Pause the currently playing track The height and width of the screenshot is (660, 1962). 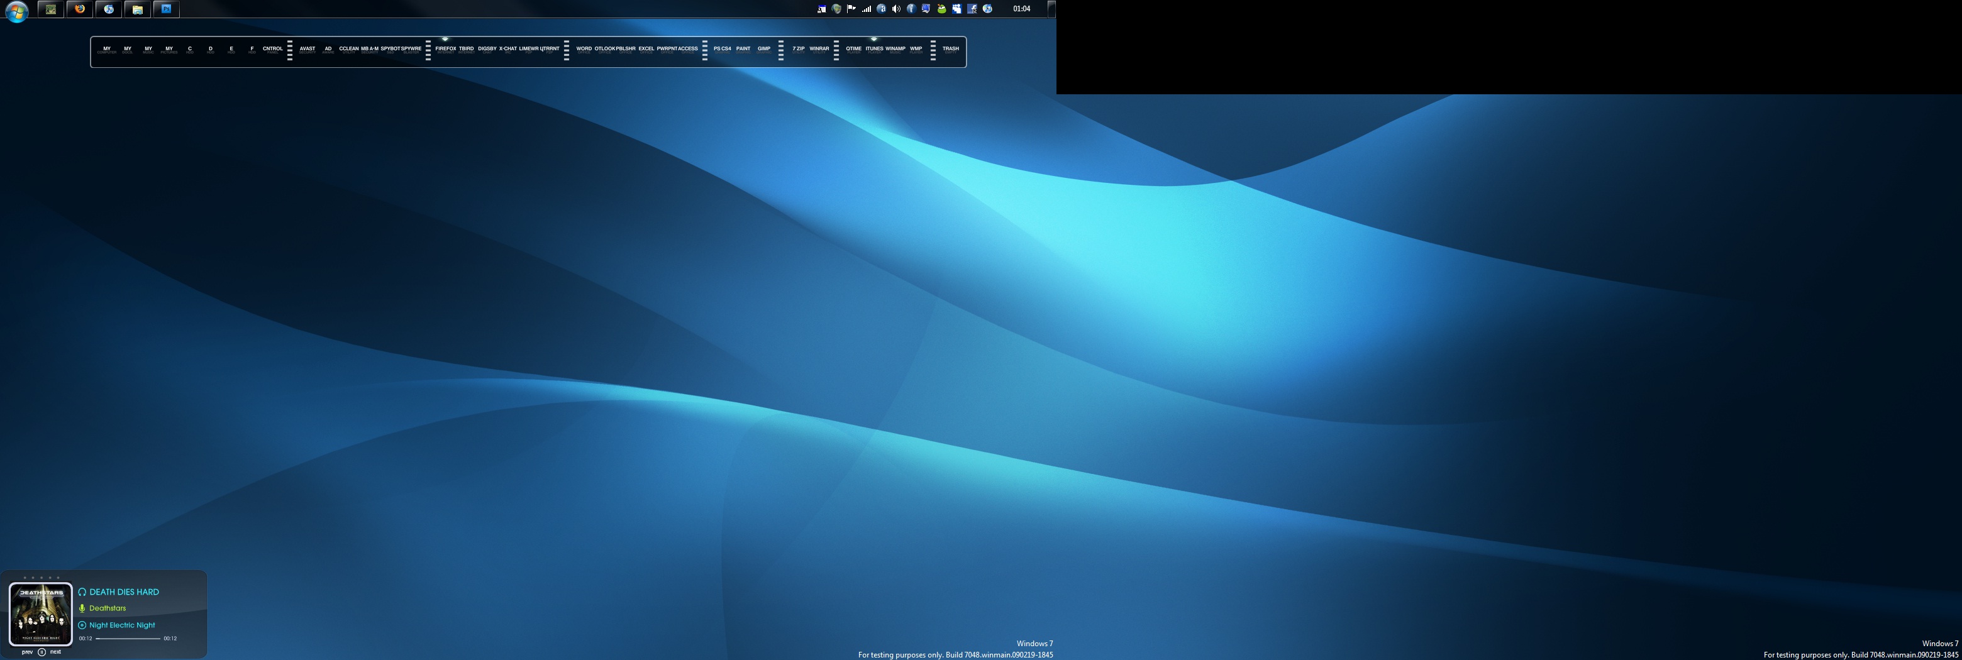[42, 652]
